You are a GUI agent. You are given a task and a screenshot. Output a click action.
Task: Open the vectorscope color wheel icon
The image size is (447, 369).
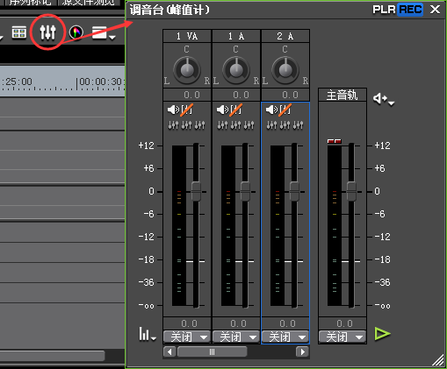(x=76, y=32)
